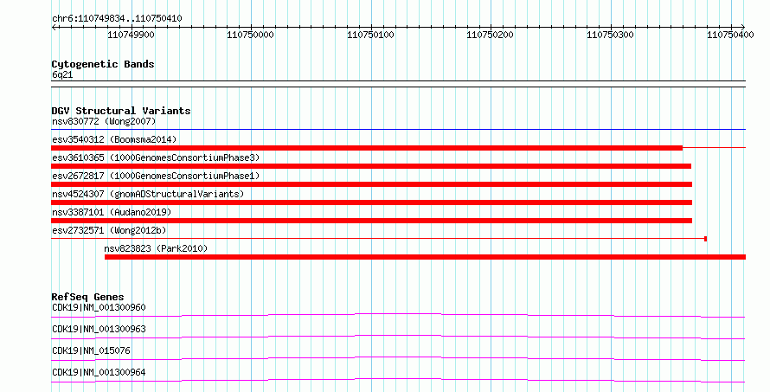Image resolution: width=770 pixels, height=392 pixels.
Task: Open variant nsv830772 (Wong2007) label
Action: pyautogui.click(x=104, y=121)
